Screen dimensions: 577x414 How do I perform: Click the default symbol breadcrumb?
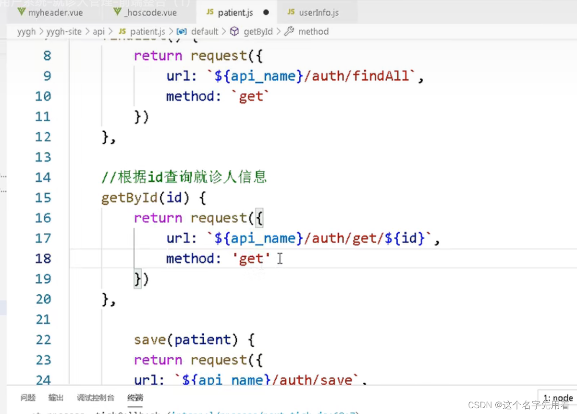click(205, 32)
